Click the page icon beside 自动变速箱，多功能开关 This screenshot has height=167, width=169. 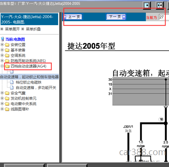pos(12,88)
